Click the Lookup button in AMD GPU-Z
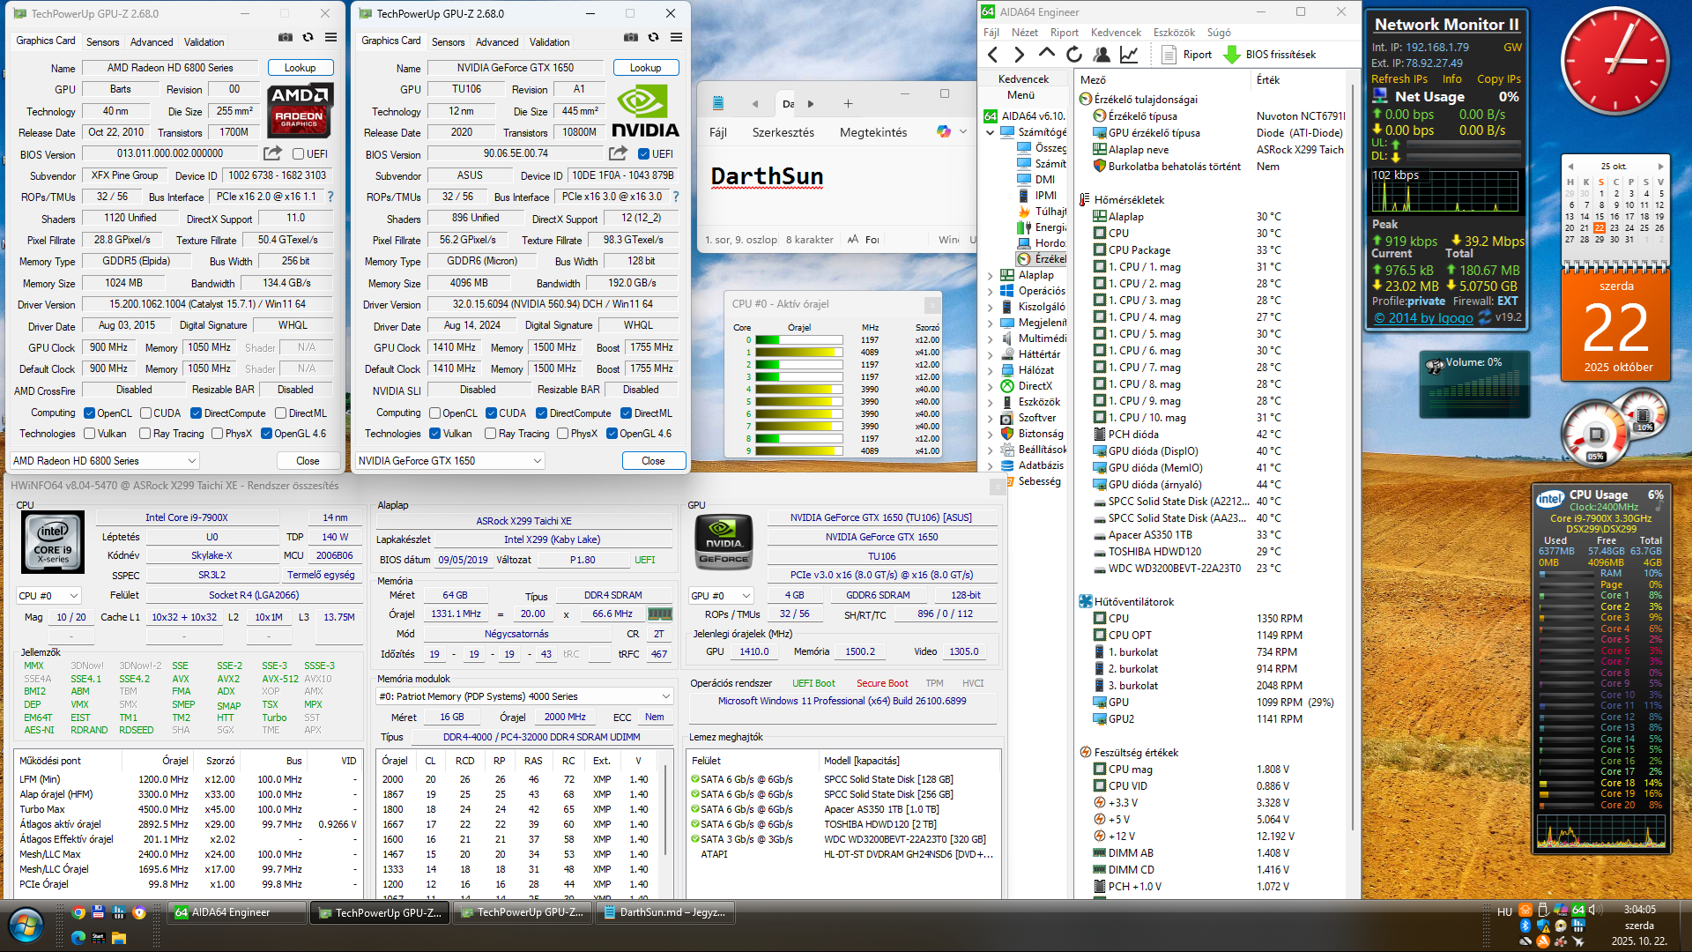The image size is (1692, 952). pyautogui.click(x=300, y=68)
